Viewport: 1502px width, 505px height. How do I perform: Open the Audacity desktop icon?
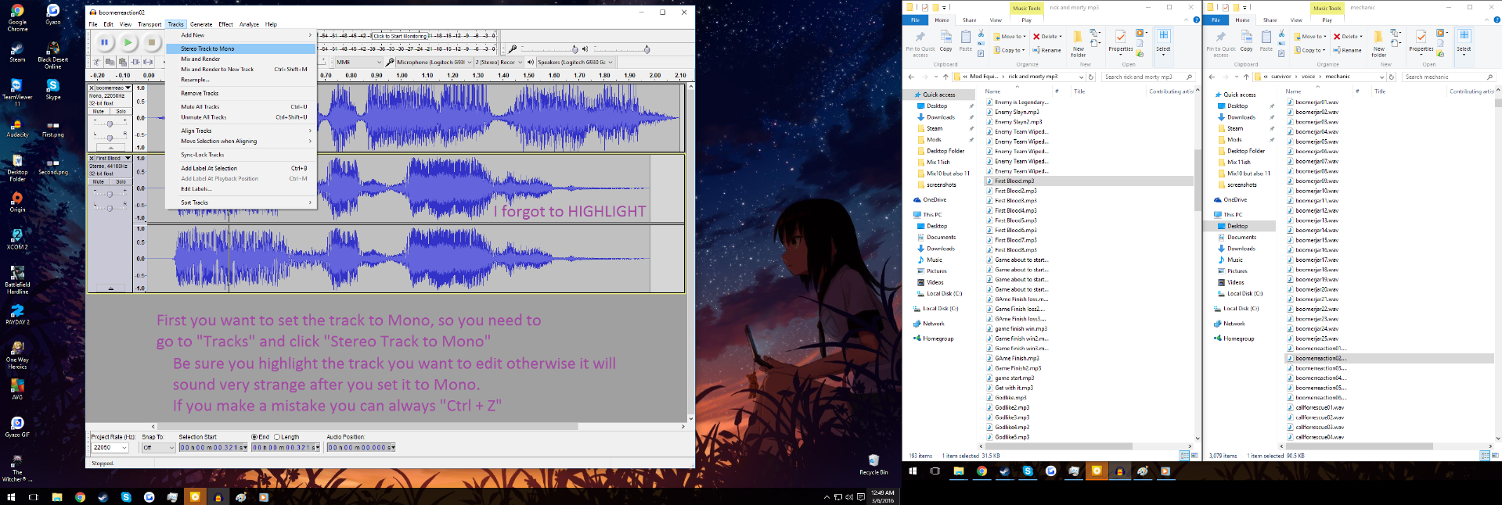[x=17, y=127]
